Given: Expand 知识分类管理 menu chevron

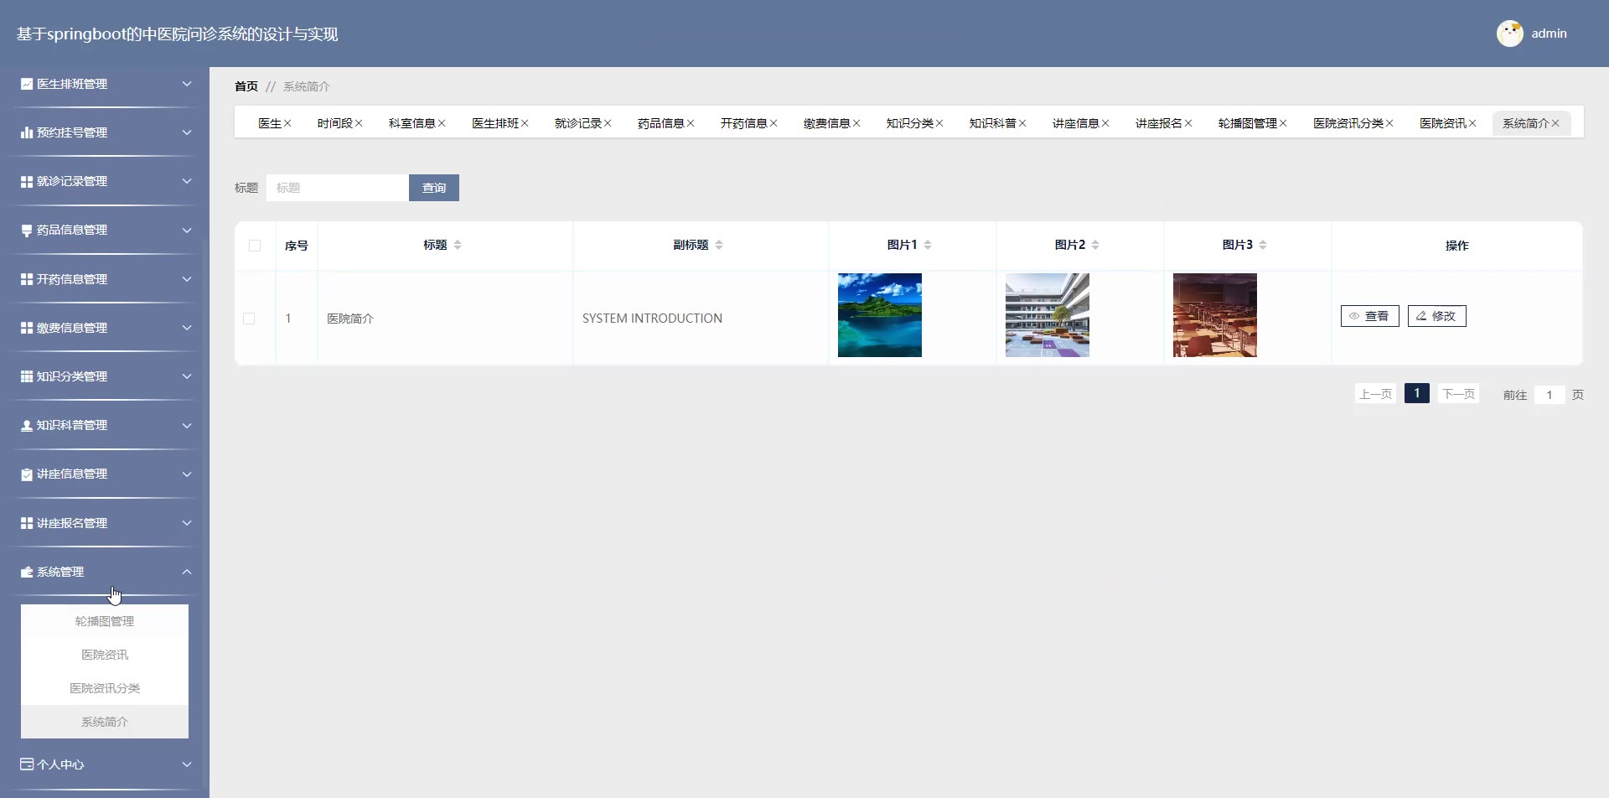Looking at the screenshot, I should pos(187,376).
